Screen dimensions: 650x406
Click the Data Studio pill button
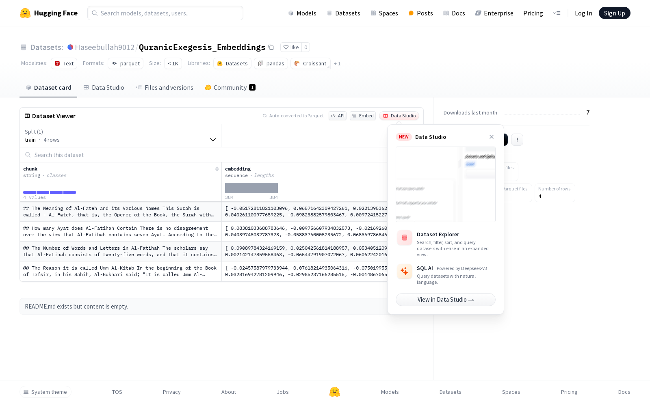pos(399,116)
